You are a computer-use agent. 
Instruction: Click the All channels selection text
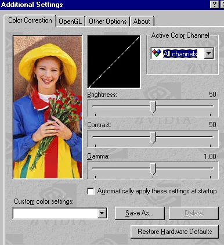[180, 54]
